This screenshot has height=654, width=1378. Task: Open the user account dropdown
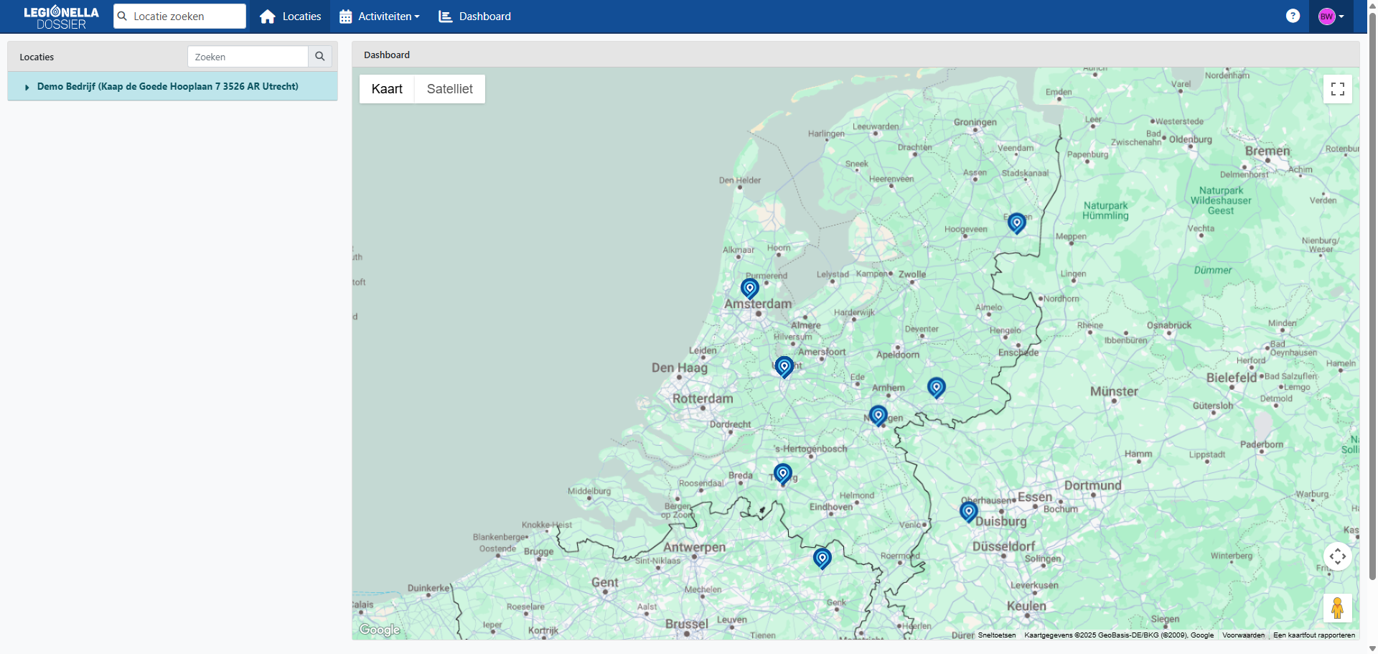pos(1331,17)
